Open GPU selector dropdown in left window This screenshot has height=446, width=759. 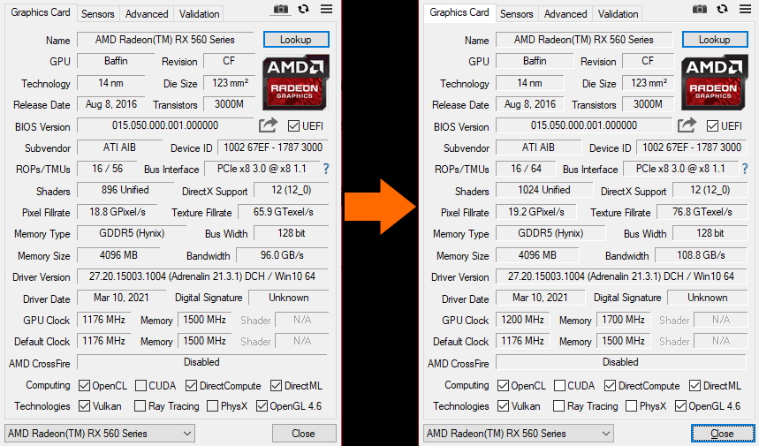click(x=100, y=434)
